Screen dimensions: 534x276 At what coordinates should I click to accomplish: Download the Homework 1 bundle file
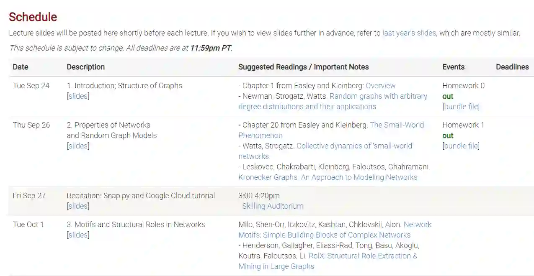point(461,146)
